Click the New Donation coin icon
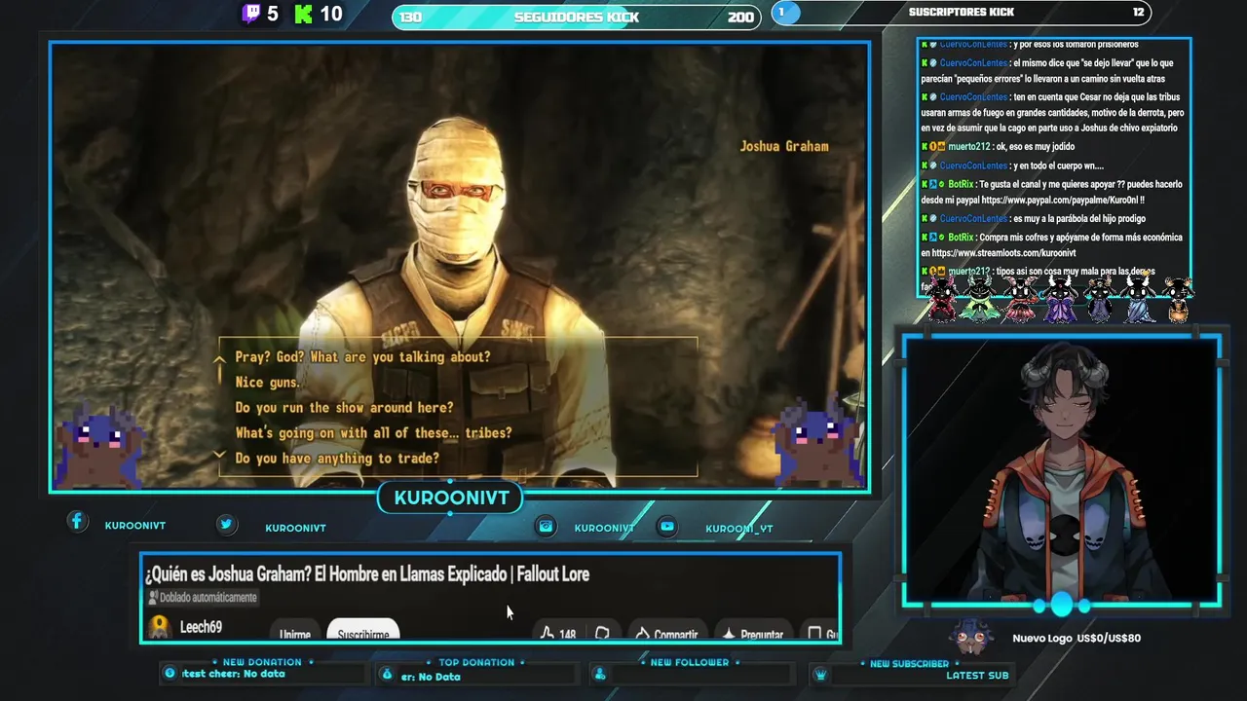This screenshot has height=701, width=1247. tap(170, 673)
